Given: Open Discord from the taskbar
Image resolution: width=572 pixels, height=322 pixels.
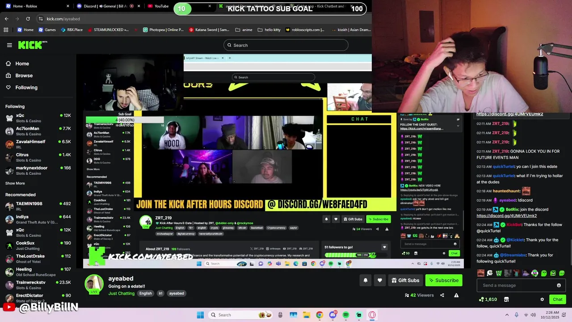Looking at the screenshot, I should tap(332, 315).
